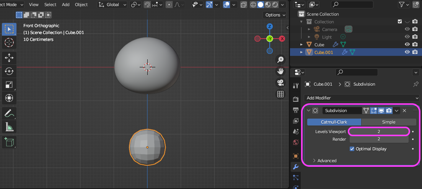Open the Object menu
Screen dimensions: 422x189
pyautogui.click(x=81, y=5)
